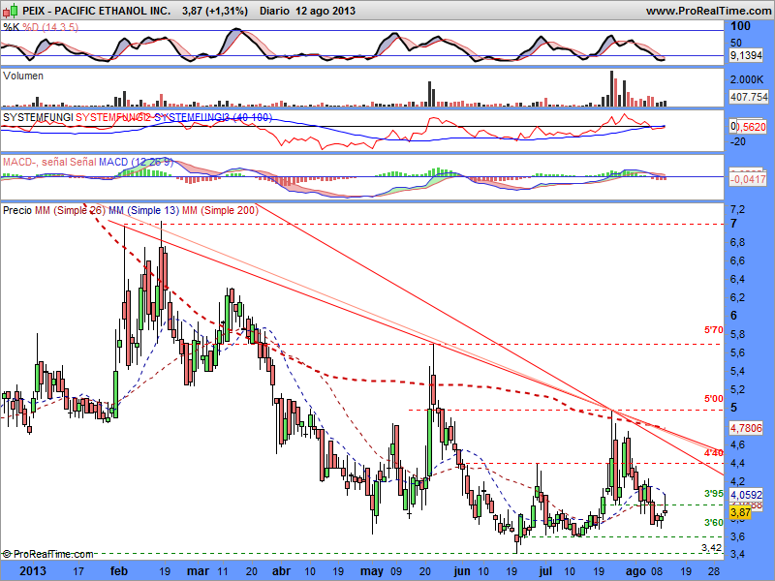Click the jun month label
775x581 pixels.
pyautogui.click(x=462, y=571)
